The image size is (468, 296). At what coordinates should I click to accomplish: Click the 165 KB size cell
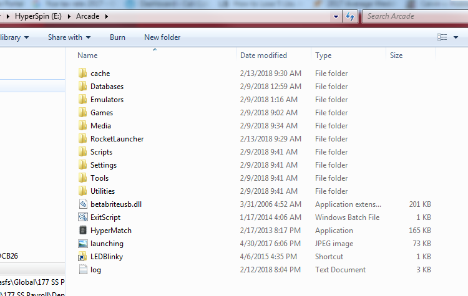point(420,231)
